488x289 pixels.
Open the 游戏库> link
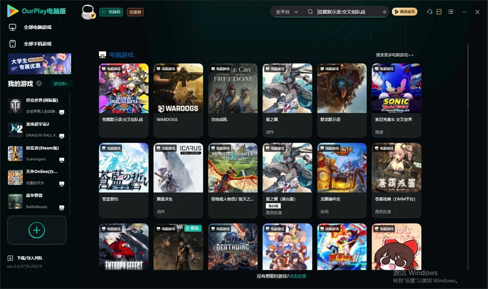point(61,84)
